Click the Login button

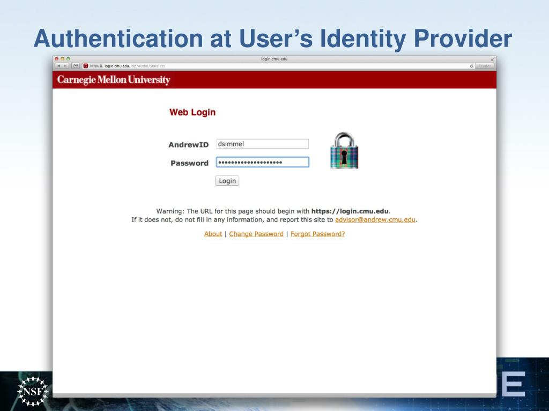227,181
